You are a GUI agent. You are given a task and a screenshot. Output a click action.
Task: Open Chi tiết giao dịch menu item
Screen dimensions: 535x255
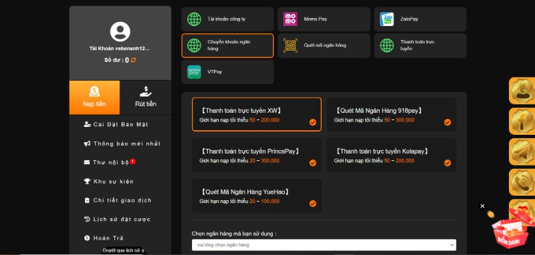coord(118,200)
